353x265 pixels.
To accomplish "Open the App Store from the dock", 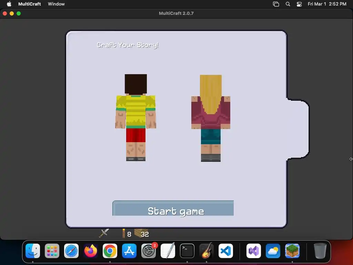I will [x=129, y=251].
